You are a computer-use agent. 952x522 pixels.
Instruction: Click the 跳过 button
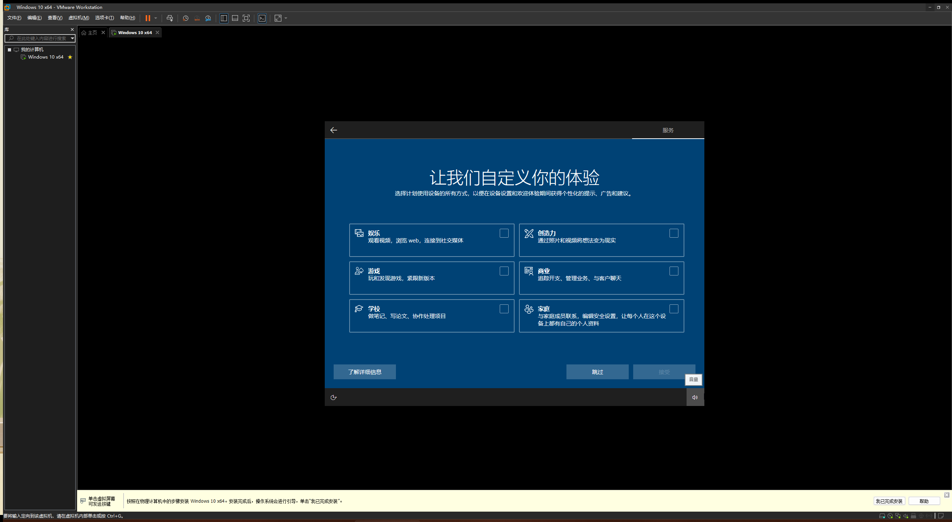coord(597,372)
